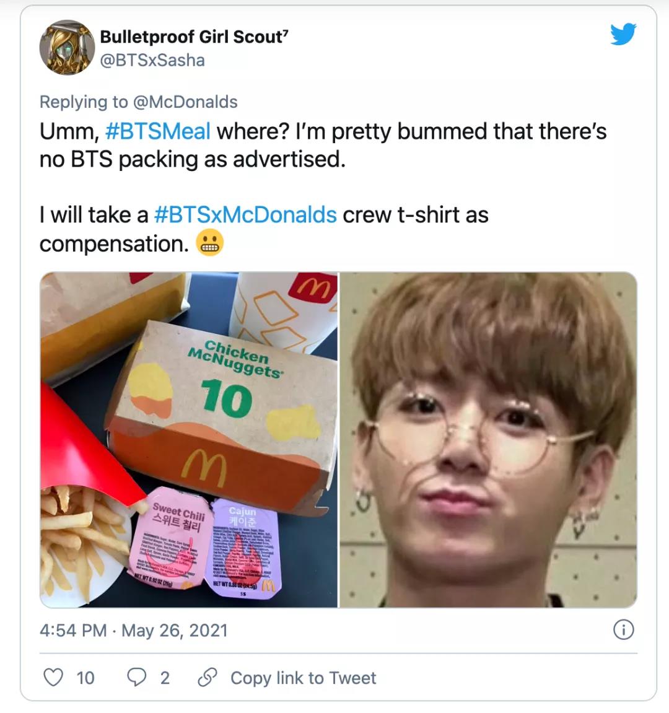This screenshot has width=669, height=713.
Task: Open the 4:54 PM May 26, 2021 timestamp
Action: [134, 631]
